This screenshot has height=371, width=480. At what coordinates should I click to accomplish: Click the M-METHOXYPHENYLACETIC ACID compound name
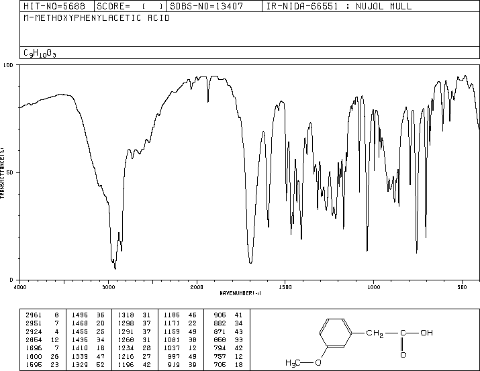pyautogui.click(x=97, y=18)
